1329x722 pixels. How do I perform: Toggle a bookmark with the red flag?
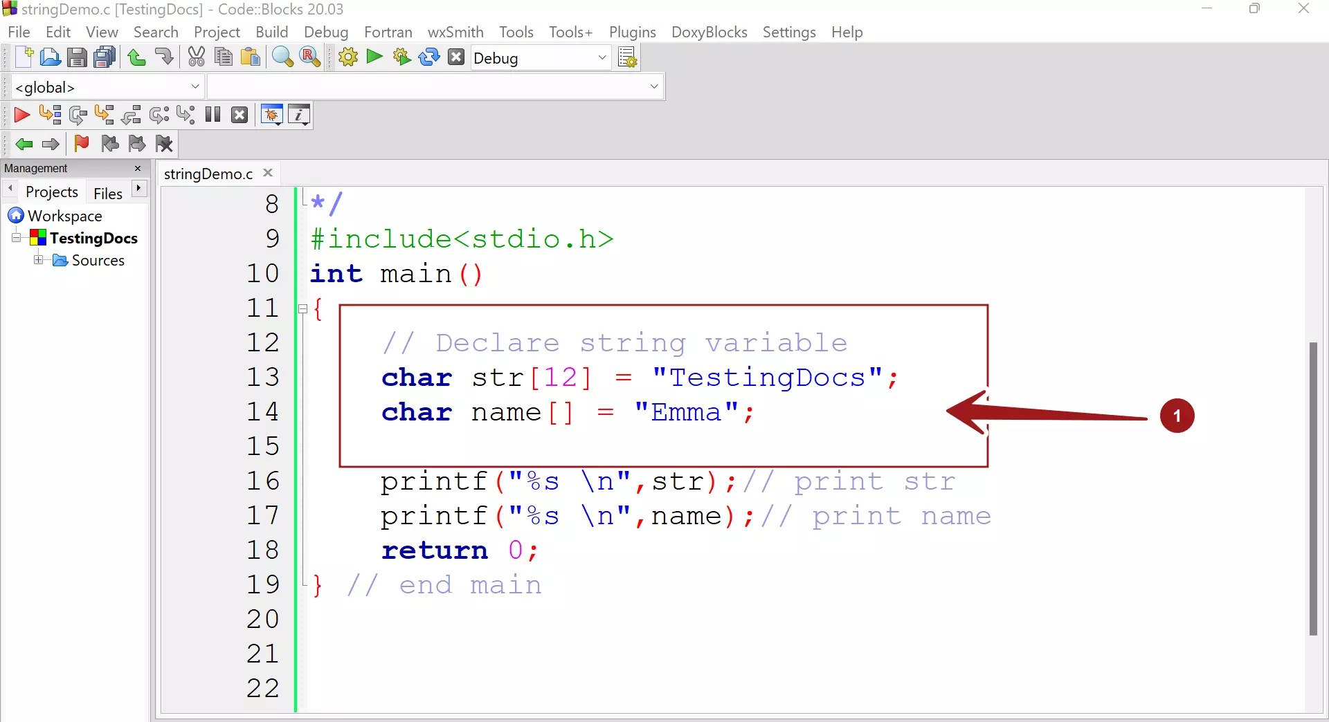(x=82, y=144)
